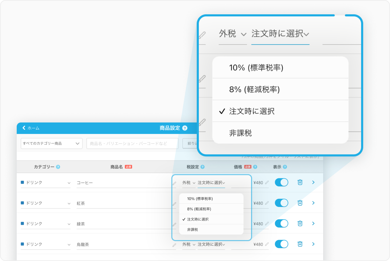The image size is (390, 261).
Task: Select 10% (標準税率) in enlarged menu
Action: pos(256,68)
